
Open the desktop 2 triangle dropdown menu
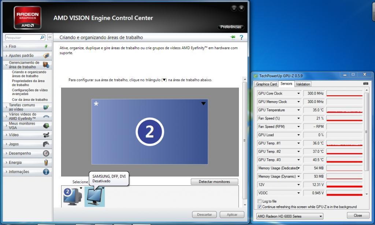[203, 103]
